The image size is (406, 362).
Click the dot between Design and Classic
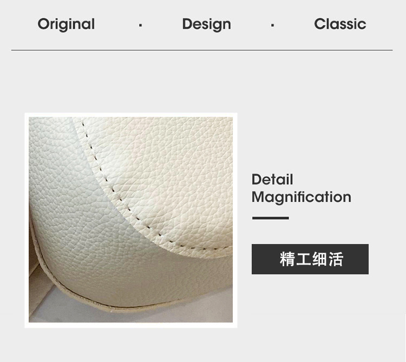click(272, 25)
